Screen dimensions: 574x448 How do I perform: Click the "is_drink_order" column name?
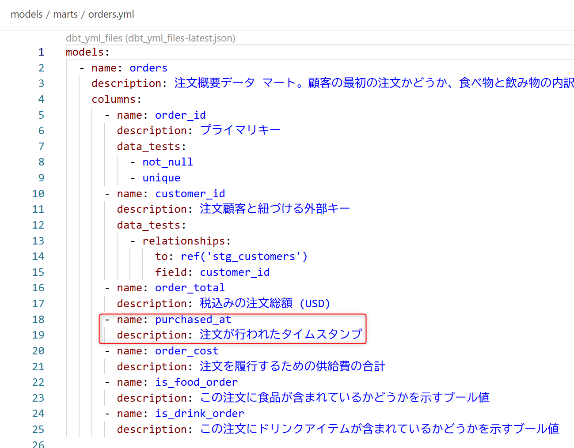199,414
